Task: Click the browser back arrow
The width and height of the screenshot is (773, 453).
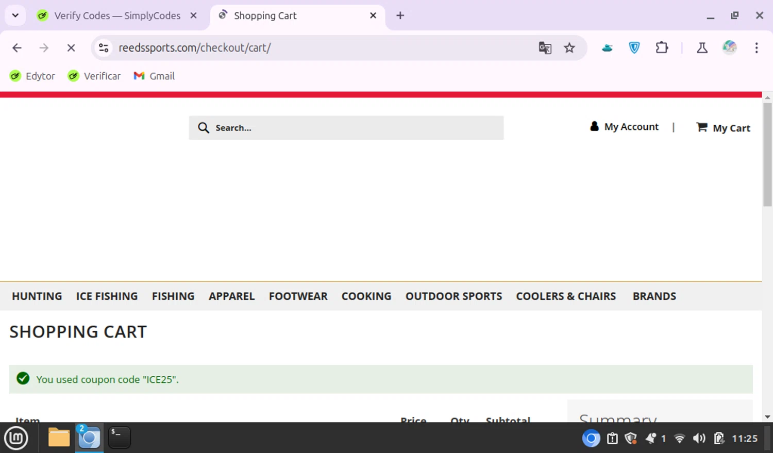Action: point(17,48)
